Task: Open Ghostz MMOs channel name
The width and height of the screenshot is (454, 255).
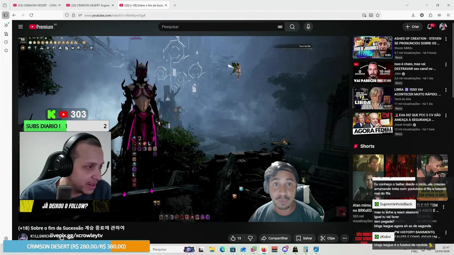Action: pos(403,48)
